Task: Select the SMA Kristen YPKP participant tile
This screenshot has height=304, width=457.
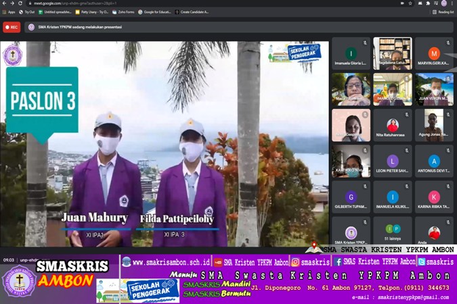Action: tap(351, 230)
